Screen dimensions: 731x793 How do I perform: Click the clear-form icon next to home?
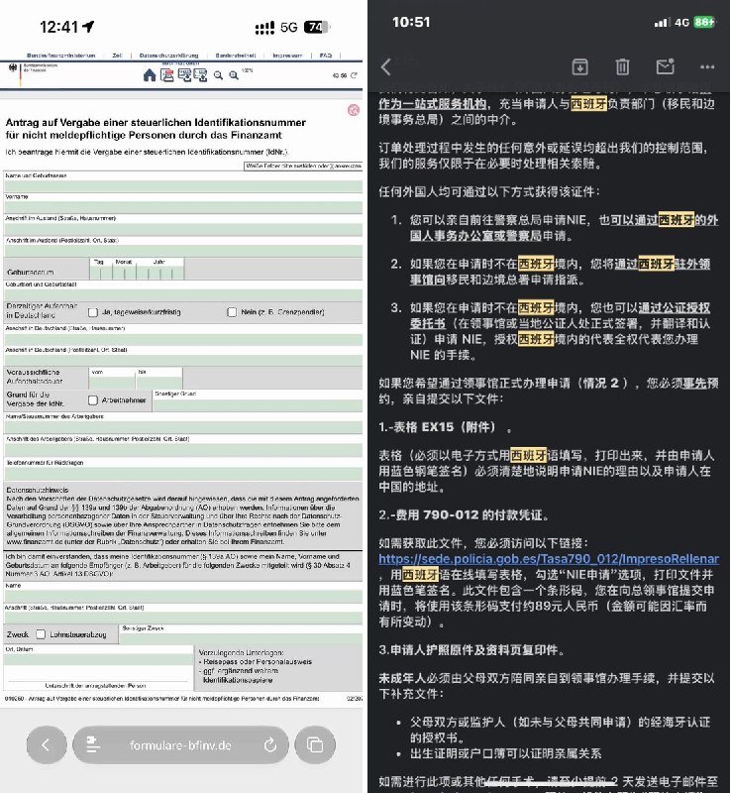(x=166, y=75)
